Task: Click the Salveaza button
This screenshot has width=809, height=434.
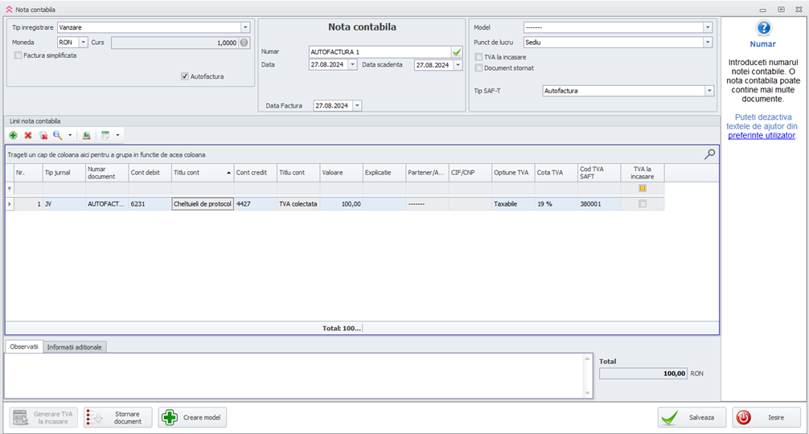Action: pos(692,417)
